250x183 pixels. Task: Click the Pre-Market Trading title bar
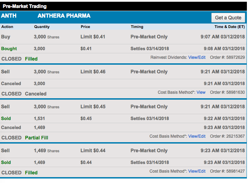click(25, 6)
